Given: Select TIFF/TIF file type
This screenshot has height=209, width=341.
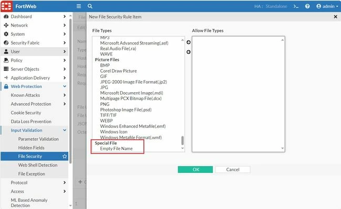Looking at the screenshot, I should point(108,115).
